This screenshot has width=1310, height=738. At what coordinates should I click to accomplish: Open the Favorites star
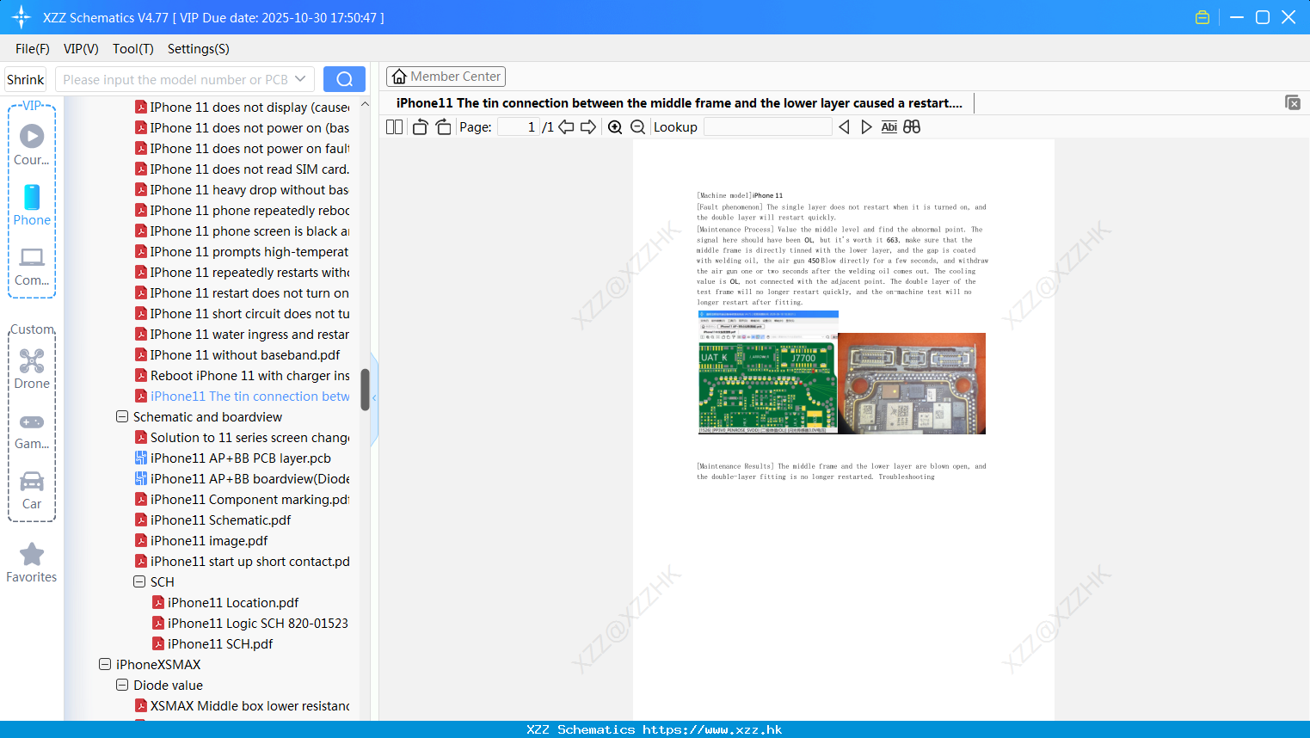point(32,563)
